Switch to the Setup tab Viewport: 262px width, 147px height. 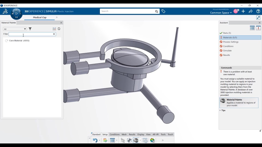coord(105,134)
